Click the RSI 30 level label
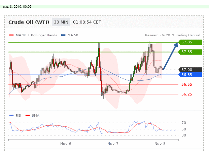The height and width of the screenshot is (156, 209). pyautogui.click(x=184, y=135)
